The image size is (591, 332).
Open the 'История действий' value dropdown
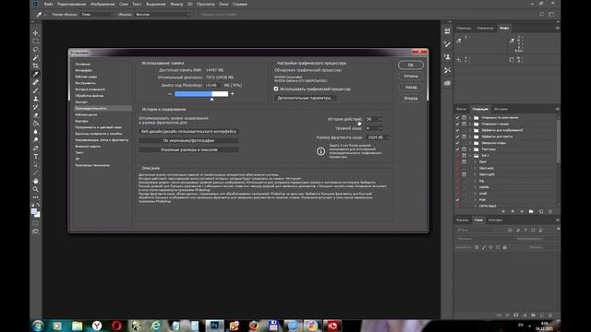[x=380, y=119]
